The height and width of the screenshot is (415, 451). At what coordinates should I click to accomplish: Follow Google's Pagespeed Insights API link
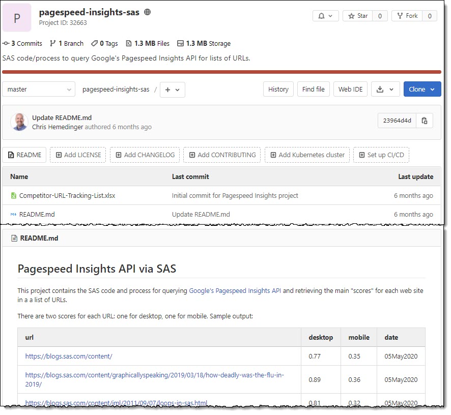click(235, 291)
